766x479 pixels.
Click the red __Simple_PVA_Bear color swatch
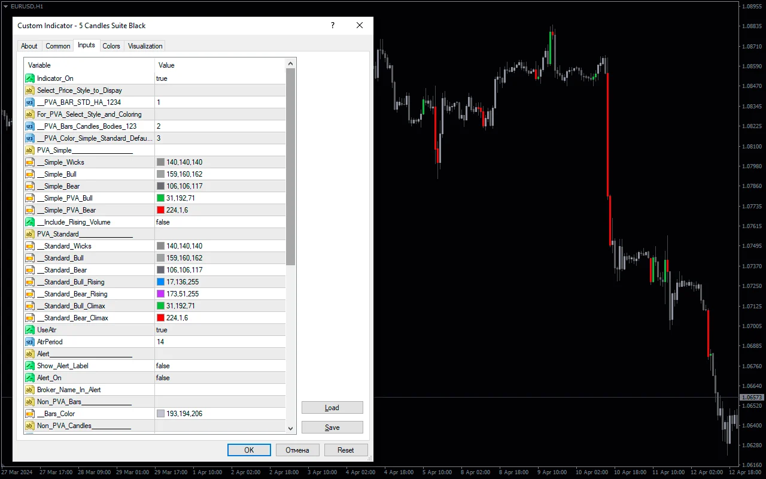[x=159, y=210]
